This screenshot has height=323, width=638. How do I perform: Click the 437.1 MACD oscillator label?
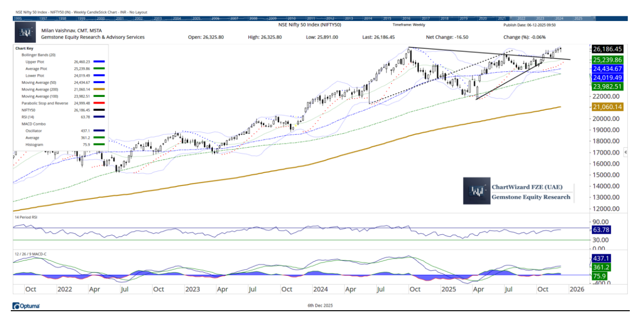tap(601, 258)
